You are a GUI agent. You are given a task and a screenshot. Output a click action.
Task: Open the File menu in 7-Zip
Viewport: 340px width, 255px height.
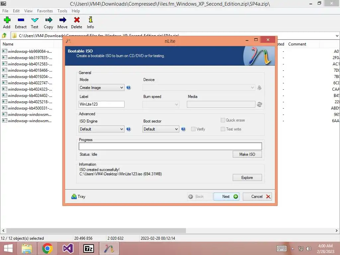coord(5,11)
